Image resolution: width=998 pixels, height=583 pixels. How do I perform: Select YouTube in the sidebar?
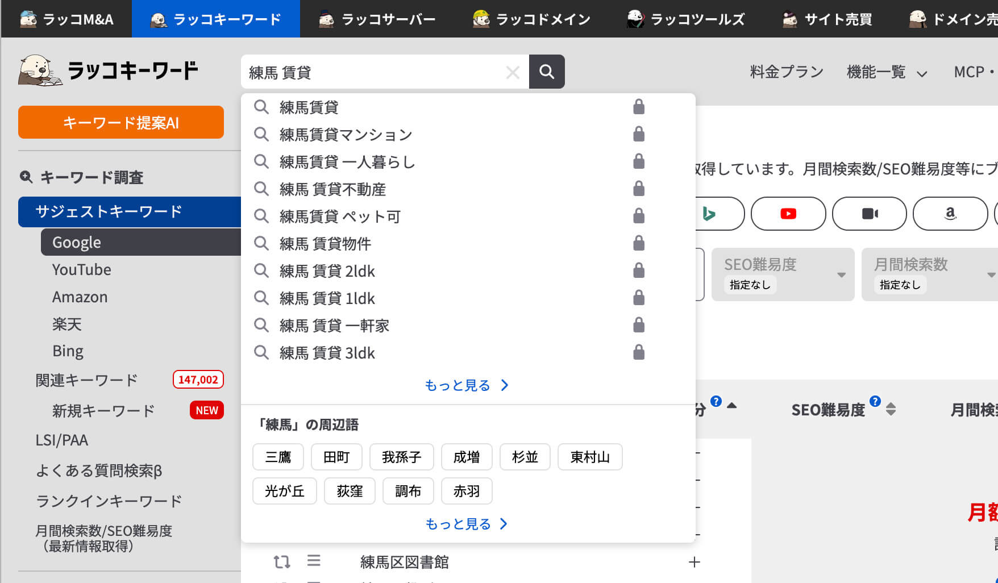82,269
